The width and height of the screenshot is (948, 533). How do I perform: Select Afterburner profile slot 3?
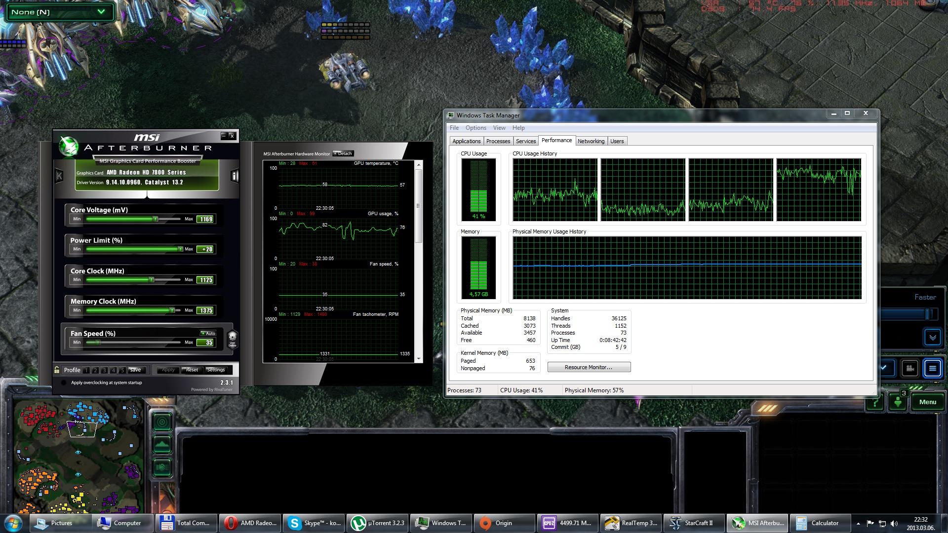click(104, 370)
